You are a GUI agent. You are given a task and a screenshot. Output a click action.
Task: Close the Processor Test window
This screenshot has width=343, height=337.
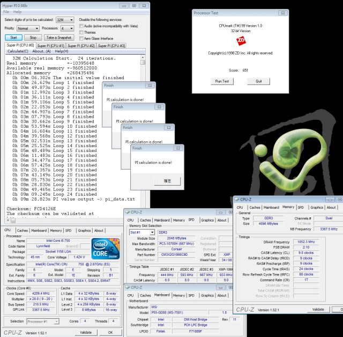[283, 13]
